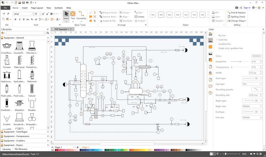Open the Fill pane icon in sidebar
The image size is (266, 157).
point(210,34)
